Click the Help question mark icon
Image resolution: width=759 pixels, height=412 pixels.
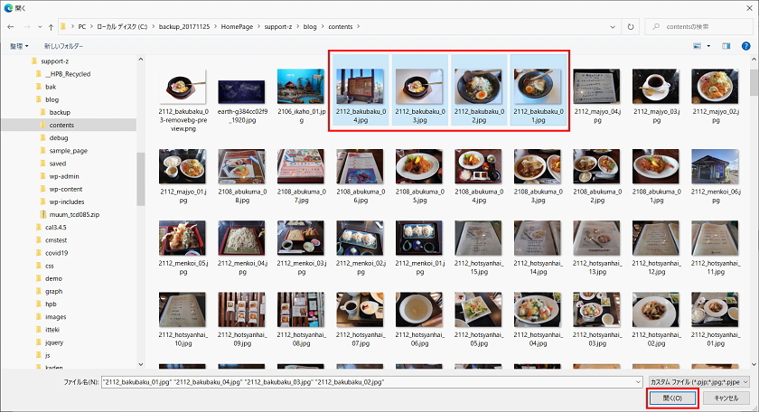746,45
